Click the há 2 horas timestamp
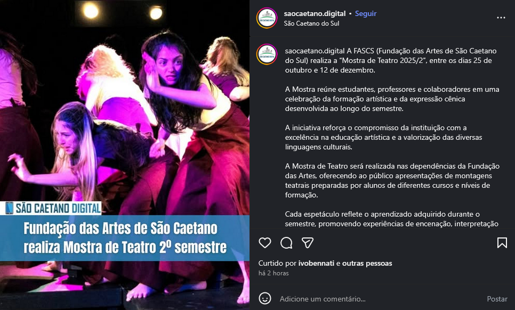515x310 pixels. (273, 273)
